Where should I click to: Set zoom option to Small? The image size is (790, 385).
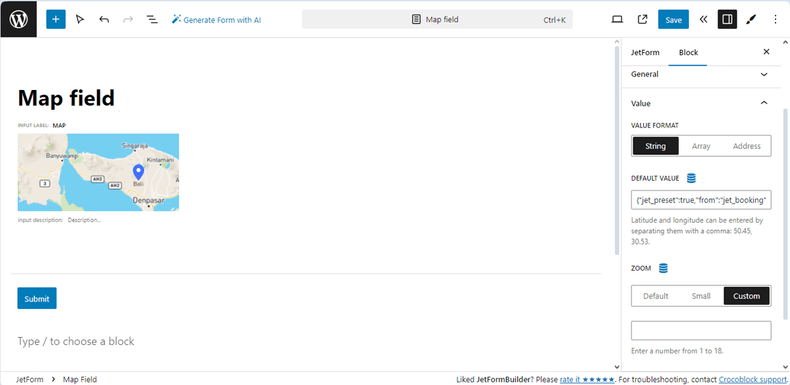(701, 296)
